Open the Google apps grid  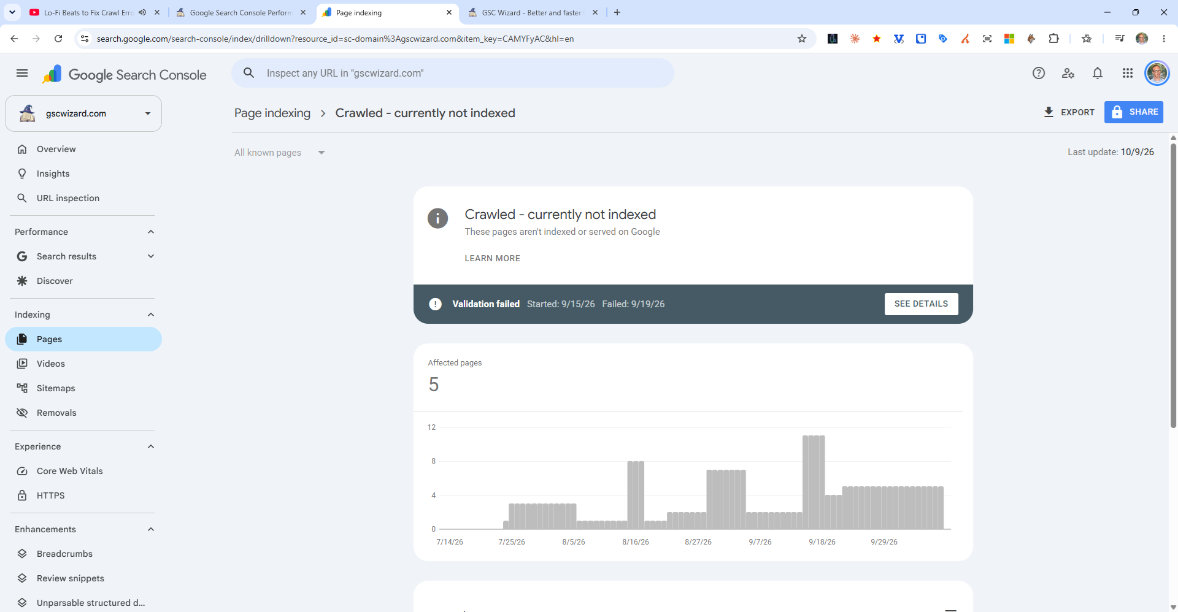coord(1128,74)
